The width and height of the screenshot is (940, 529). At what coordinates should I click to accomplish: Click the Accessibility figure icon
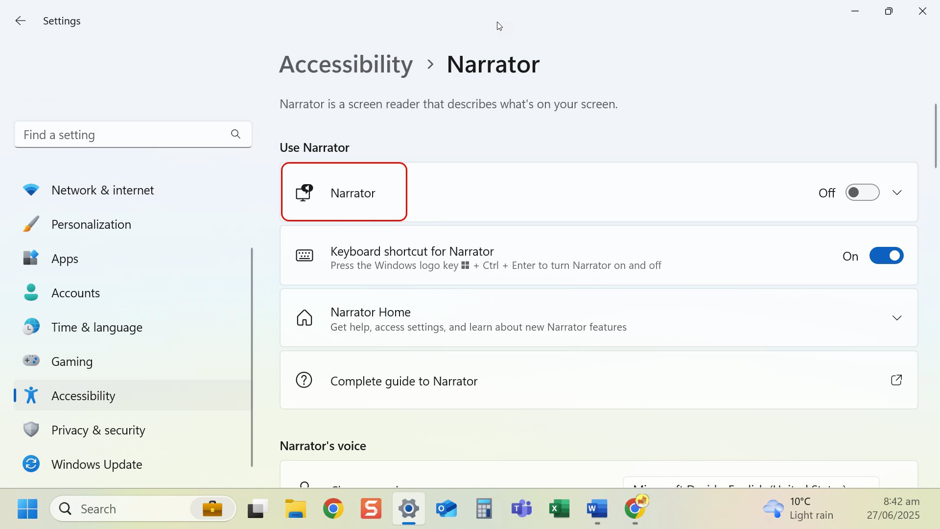(31, 395)
